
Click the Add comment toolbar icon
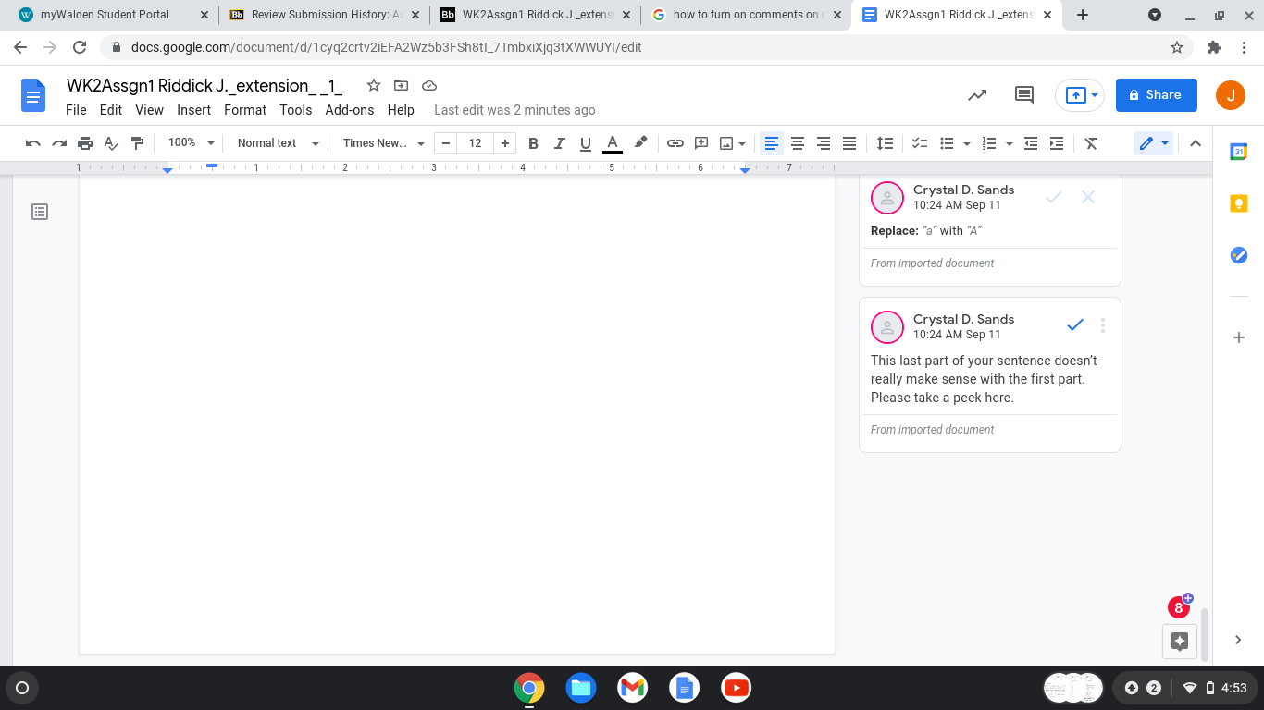click(701, 143)
